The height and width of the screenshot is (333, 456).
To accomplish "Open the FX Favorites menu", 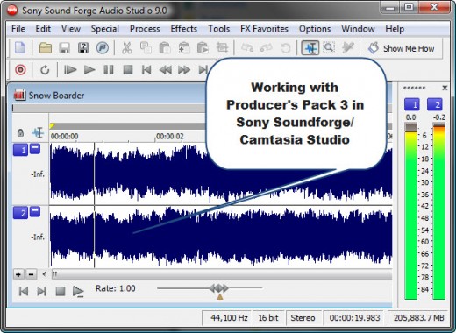I will tap(264, 29).
